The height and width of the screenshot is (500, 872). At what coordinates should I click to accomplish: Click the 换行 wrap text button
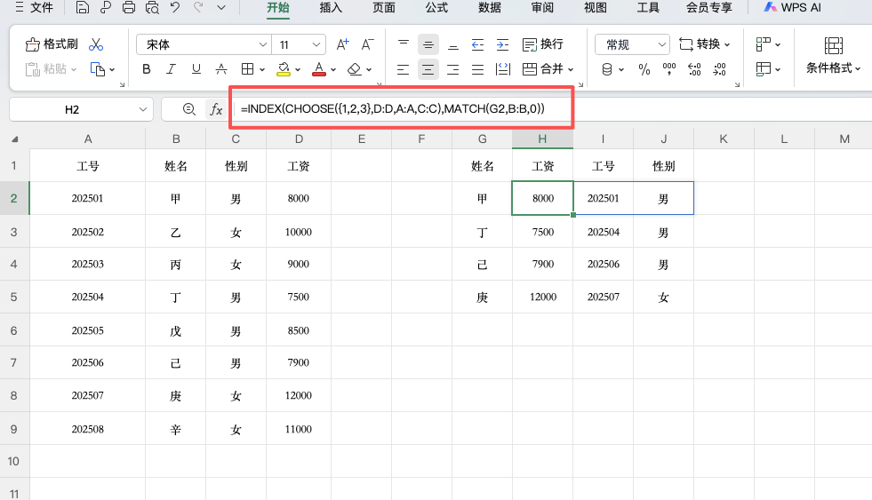tap(542, 44)
